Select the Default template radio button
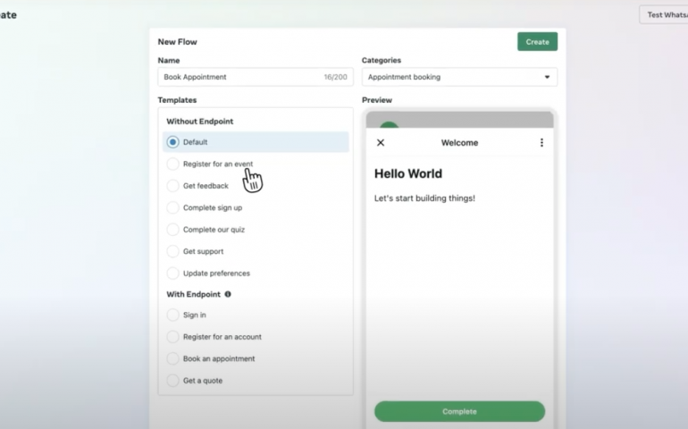This screenshot has width=688, height=429. point(173,142)
